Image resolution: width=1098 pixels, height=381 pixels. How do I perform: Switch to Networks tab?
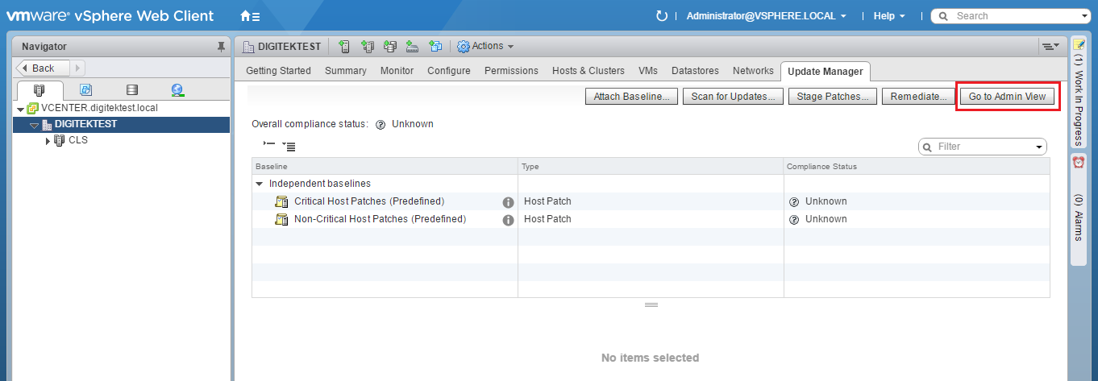[753, 71]
